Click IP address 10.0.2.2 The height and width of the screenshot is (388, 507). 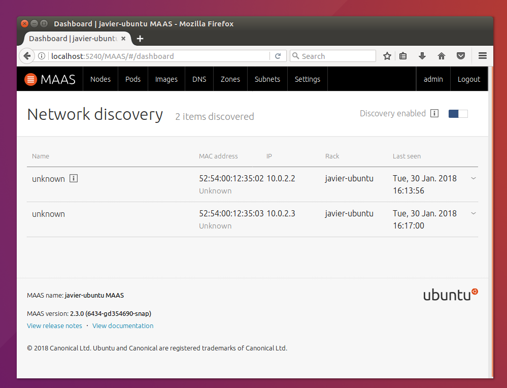pyautogui.click(x=281, y=178)
